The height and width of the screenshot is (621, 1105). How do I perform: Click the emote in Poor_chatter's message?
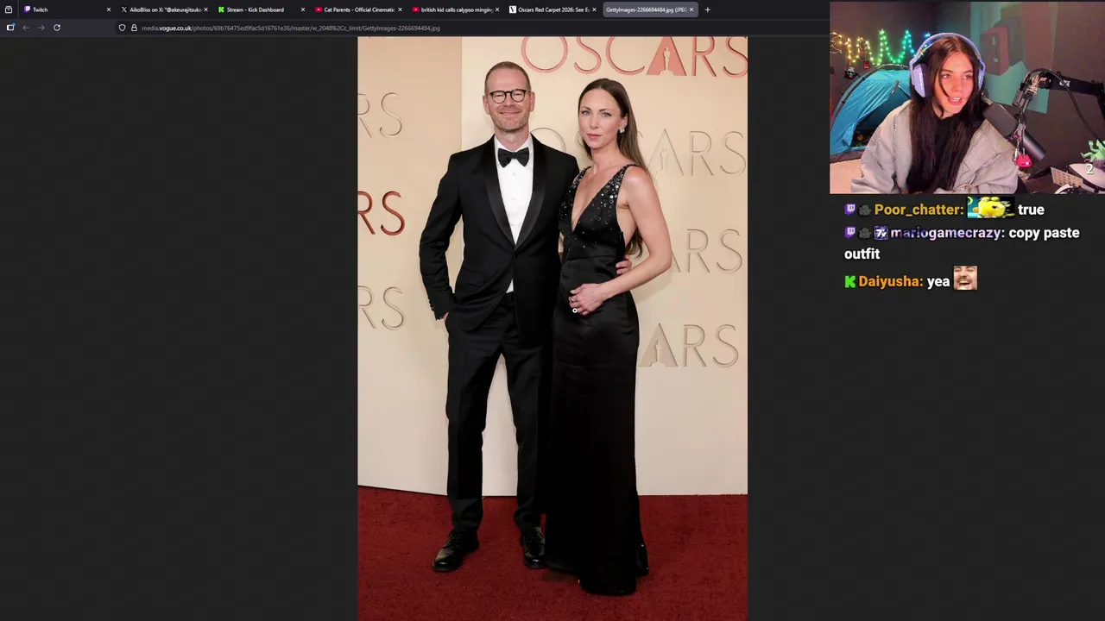(990, 208)
